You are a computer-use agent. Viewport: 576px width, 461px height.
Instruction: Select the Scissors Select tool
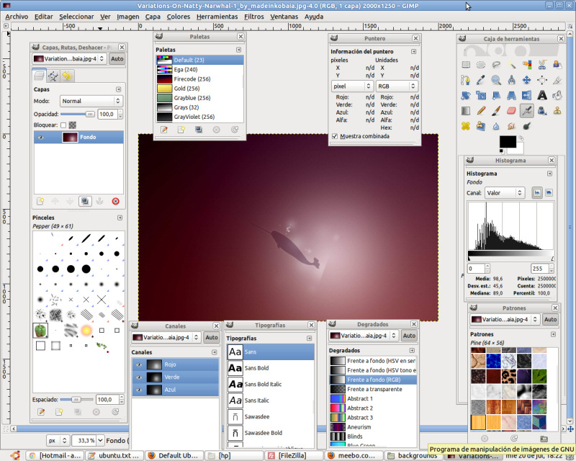pos(542,65)
